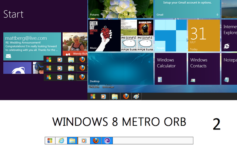Launch the Windows Calculator tile
The width and height of the screenshot is (237, 148).
[x=171, y=69]
